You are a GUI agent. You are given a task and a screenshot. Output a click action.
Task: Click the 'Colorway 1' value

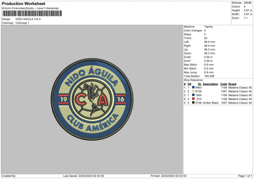22,23
